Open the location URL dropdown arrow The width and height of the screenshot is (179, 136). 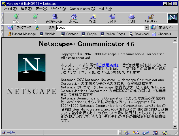[147, 28]
